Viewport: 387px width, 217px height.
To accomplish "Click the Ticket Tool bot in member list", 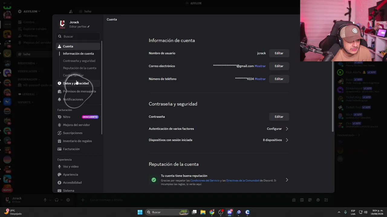I will point(354,107).
